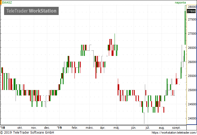Select the 26000 price axis label
This screenshot has width=197, height=135.
point(192,62)
